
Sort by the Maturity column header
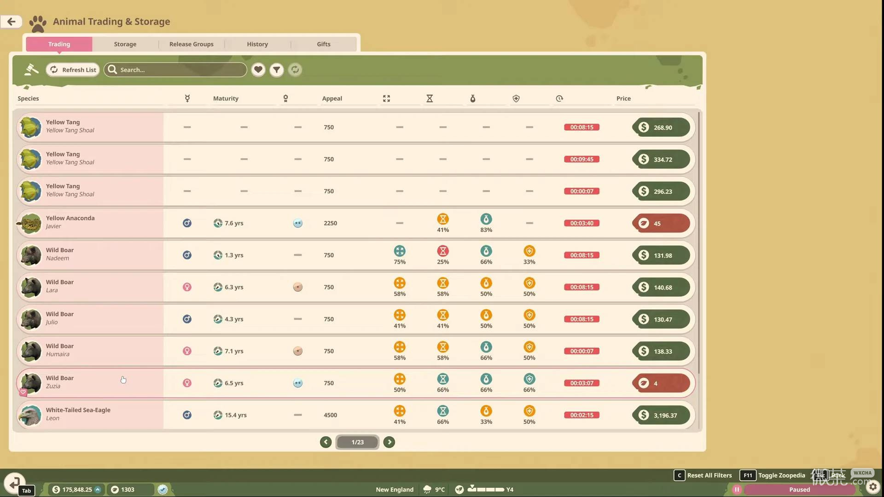point(226,98)
